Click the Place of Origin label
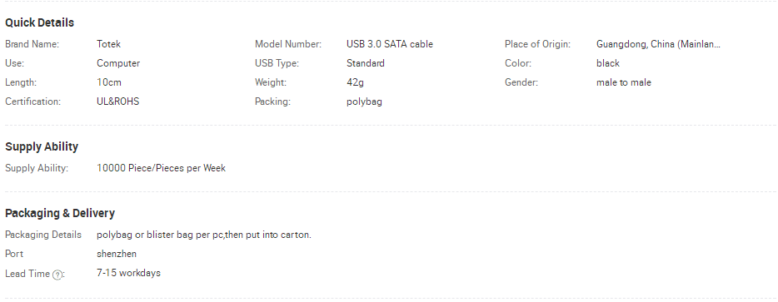Screen dimensions: 778x302 537,44
